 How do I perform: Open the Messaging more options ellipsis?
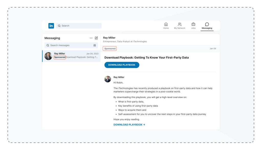coord(91,38)
